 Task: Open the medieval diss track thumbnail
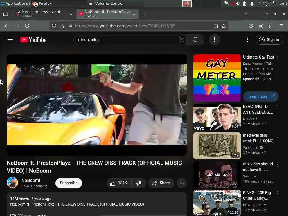(217, 146)
